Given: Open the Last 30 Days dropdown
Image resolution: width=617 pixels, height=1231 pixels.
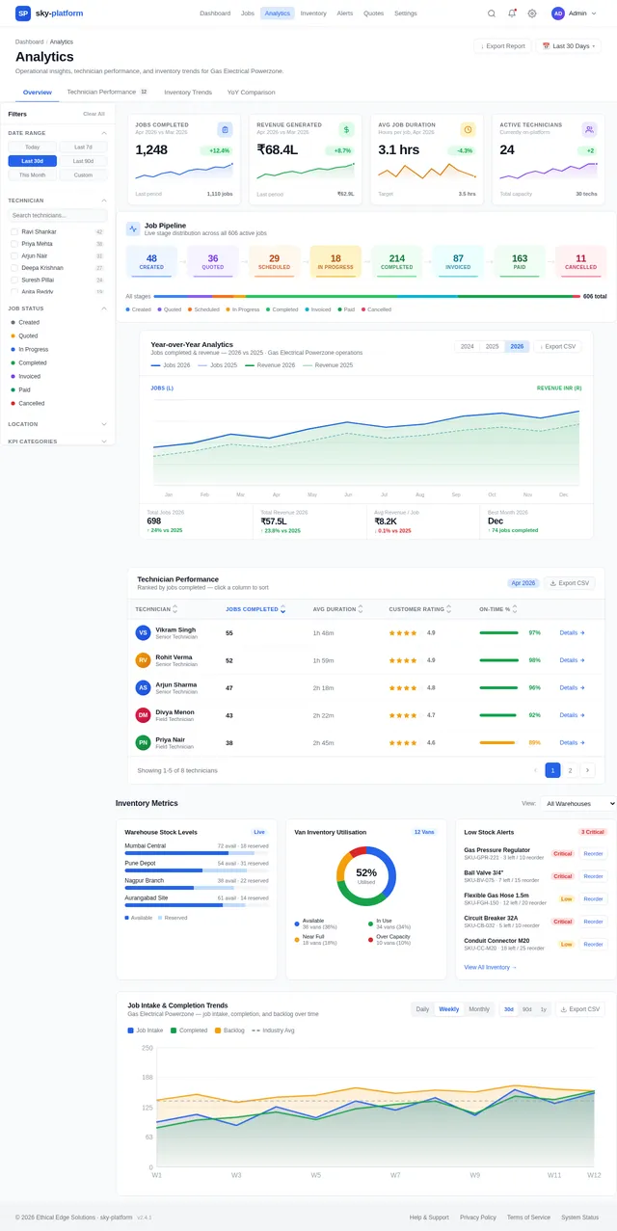Looking at the screenshot, I should (569, 46).
